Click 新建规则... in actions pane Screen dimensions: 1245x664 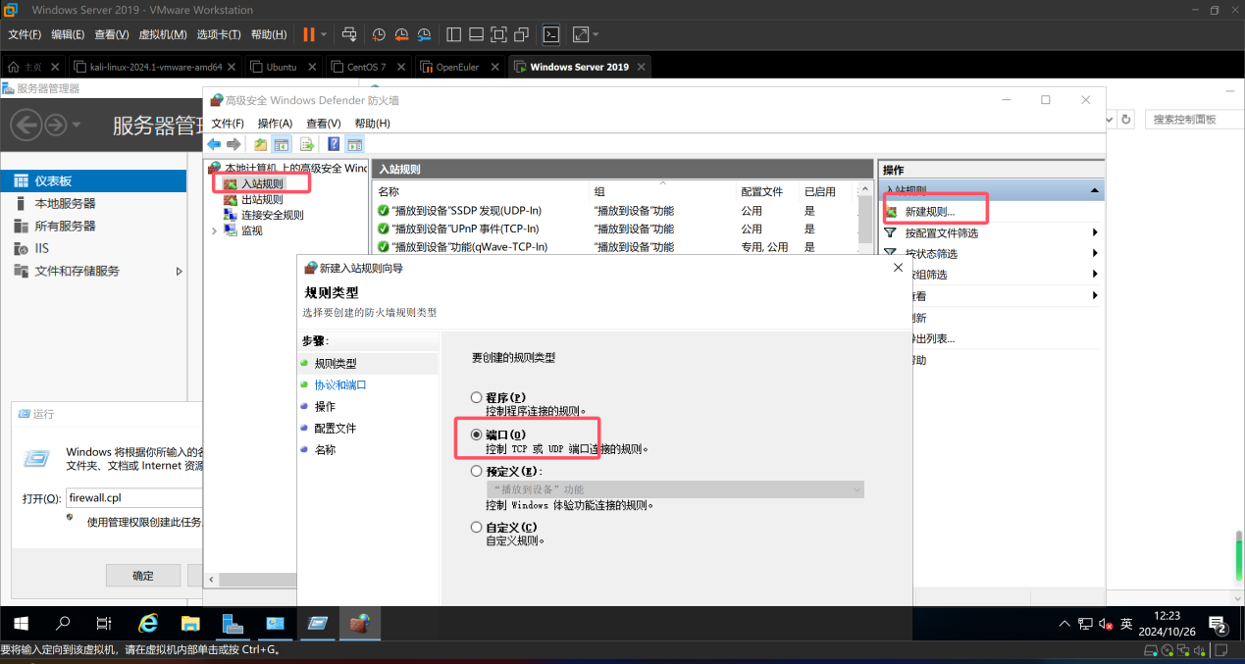click(929, 212)
